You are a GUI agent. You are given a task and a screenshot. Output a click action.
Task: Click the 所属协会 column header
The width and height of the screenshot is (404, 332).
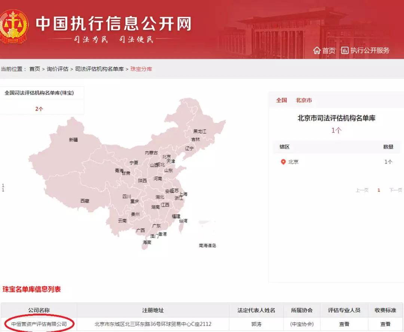[302, 310]
